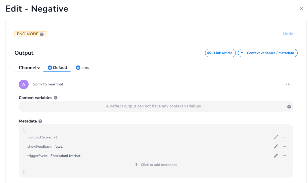Click the END NODE help icon
Image resolution: width=308 pixels, height=183 pixels.
[x=42, y=34]
